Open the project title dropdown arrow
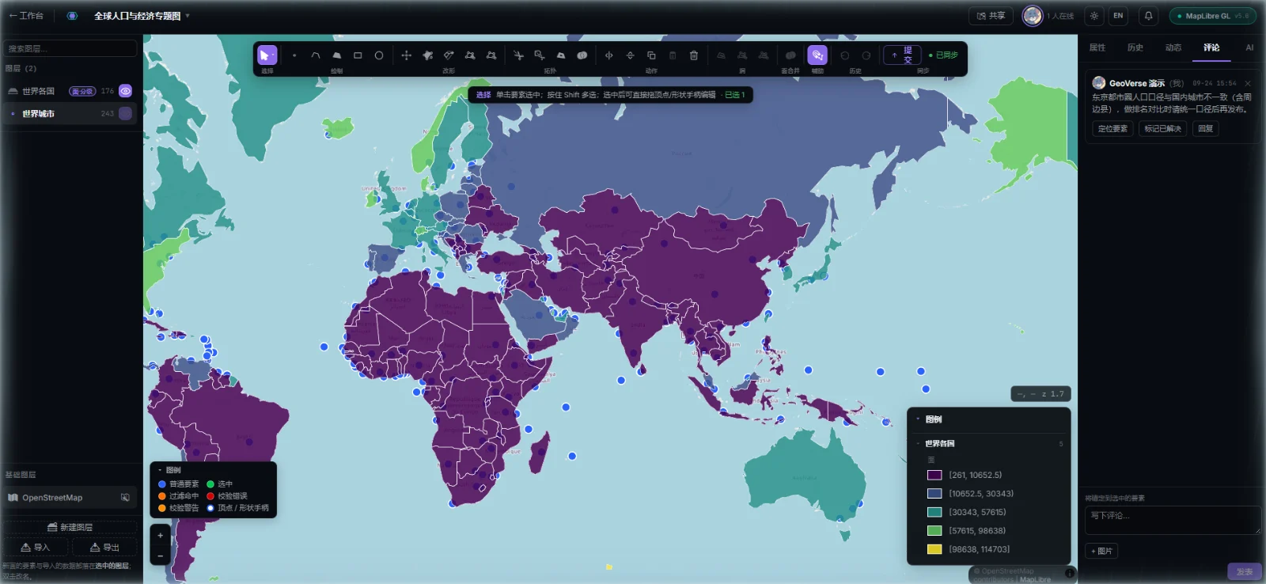Image resolution: width=1266 pixels, height=584 pixels. coord(188,16)
